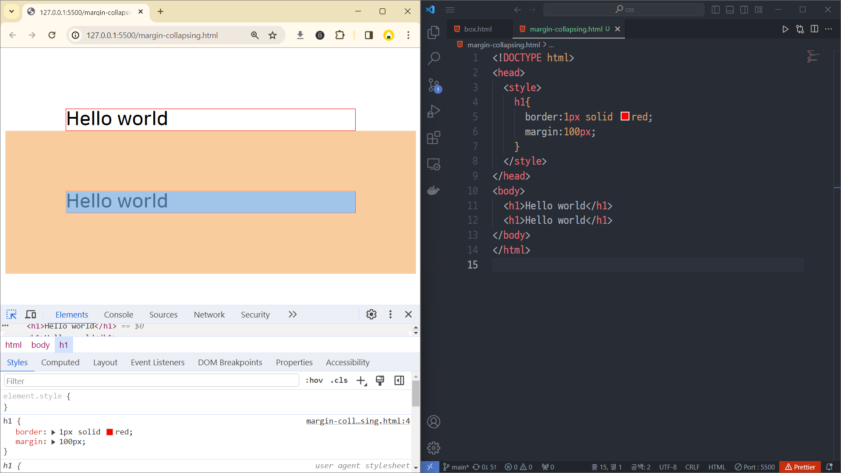Screen dimensions: 841x473
Task: Click the Run and Debug icon
Action: point(433,111)
